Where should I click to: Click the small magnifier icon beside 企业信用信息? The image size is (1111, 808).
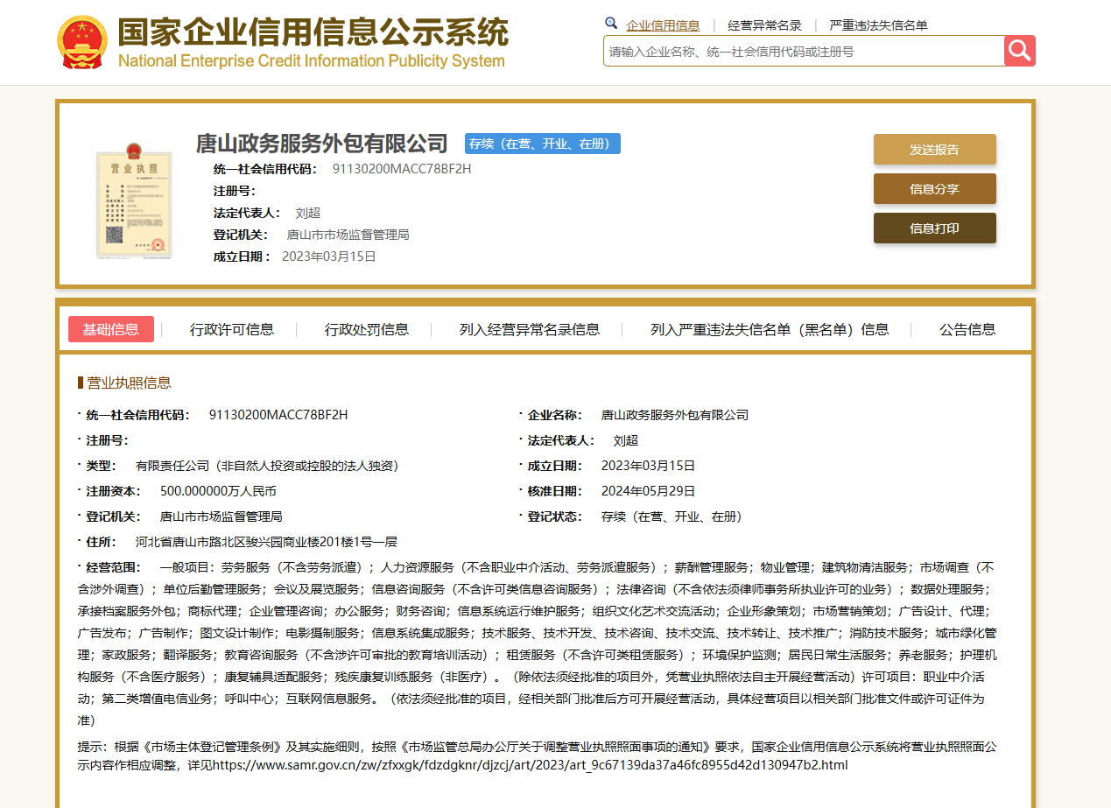(611, 24)
